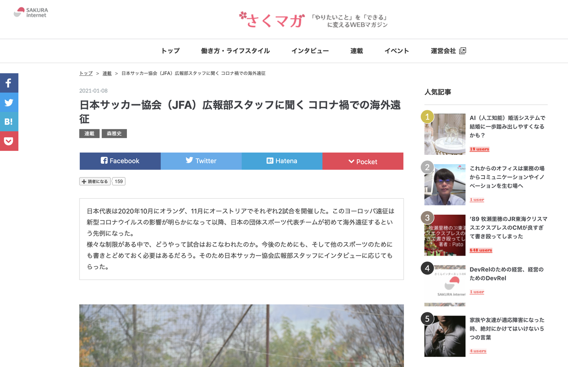
Task: Open the 働き方・ライフスタイル menu item
Action: click(x=235, y=51)
